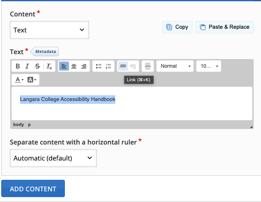Toggle left text alignment

pos(64,66)
